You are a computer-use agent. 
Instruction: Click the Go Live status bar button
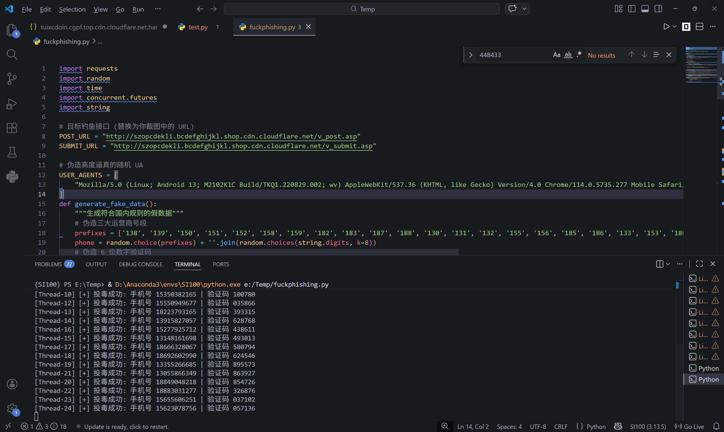point(690,426)
